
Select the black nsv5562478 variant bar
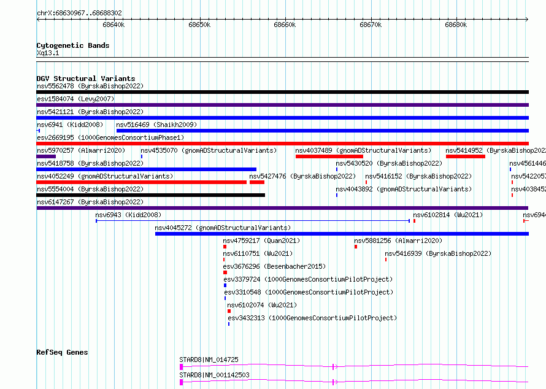tap(282, 92)
